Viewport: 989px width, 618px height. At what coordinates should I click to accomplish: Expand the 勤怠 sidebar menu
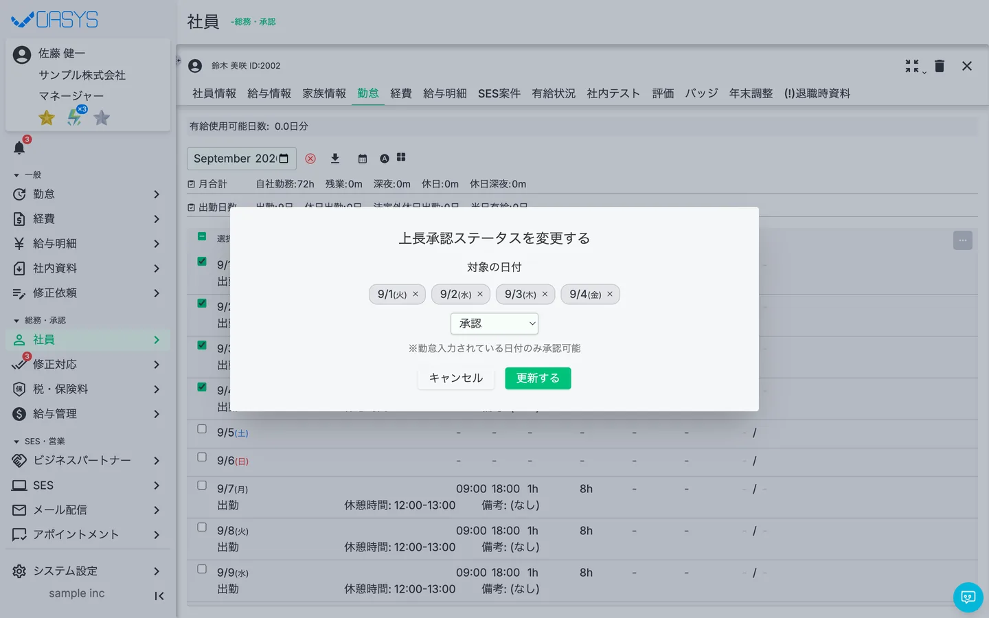pyautogui.click(x=88, y=194)
